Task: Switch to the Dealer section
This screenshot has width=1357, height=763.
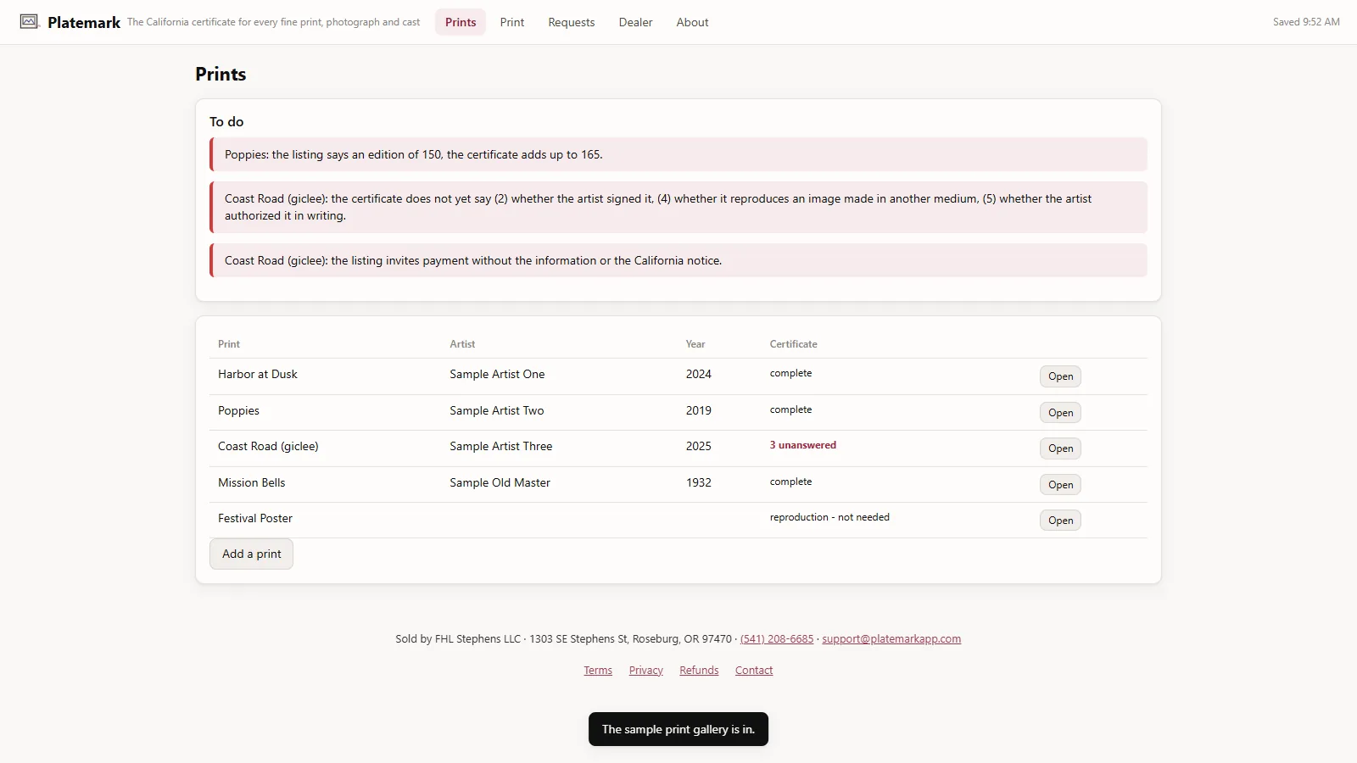Action: pos(635,22)
